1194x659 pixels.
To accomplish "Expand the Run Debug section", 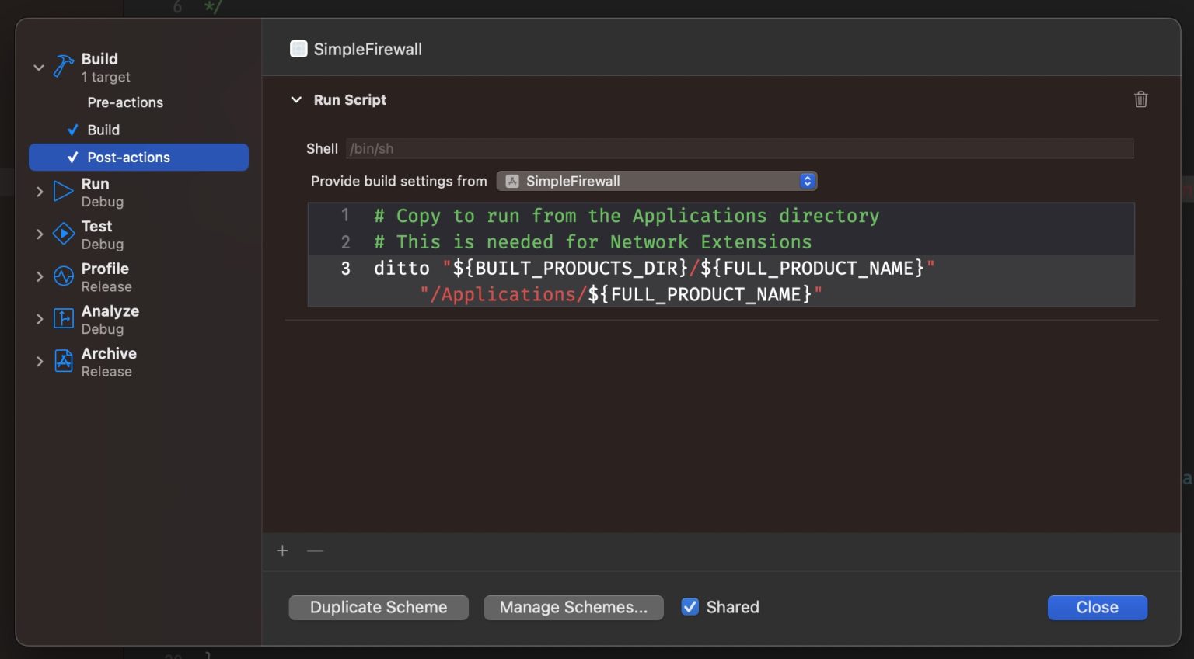I will (x=39, y=192).
